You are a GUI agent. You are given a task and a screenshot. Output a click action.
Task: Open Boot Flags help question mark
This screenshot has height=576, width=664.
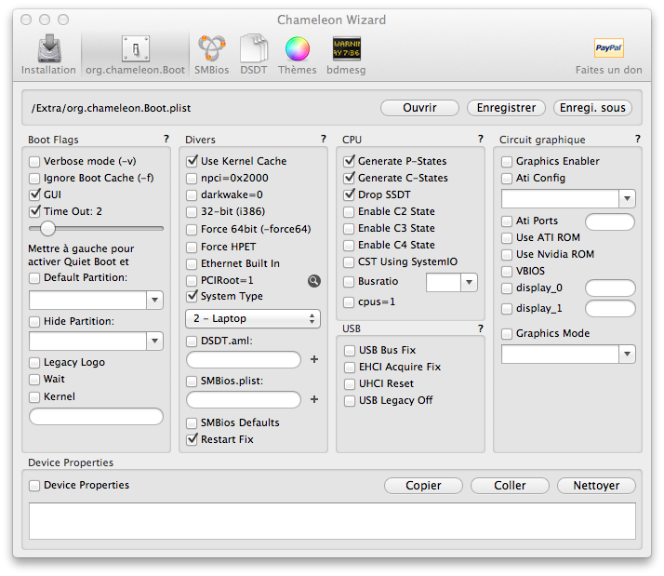(166, 139)
